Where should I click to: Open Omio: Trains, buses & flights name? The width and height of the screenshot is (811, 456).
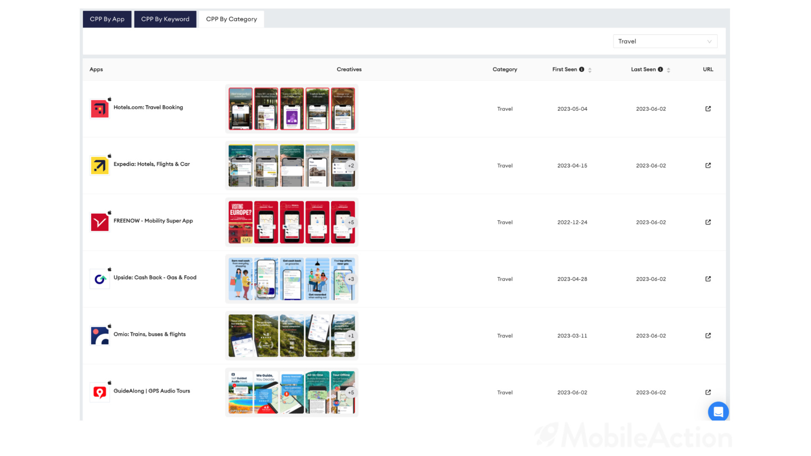tap(150, 334)
